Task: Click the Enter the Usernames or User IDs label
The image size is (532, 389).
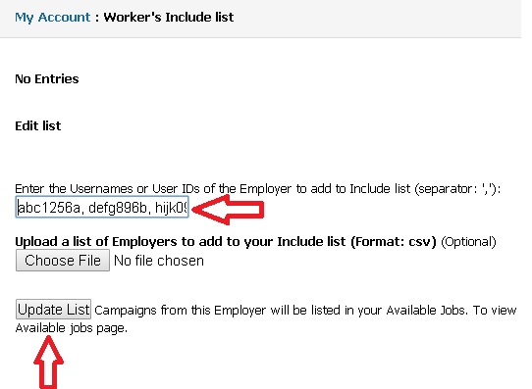Action: click(257, 188)
